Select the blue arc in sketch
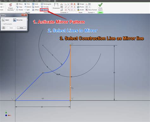 pos(62,65)
